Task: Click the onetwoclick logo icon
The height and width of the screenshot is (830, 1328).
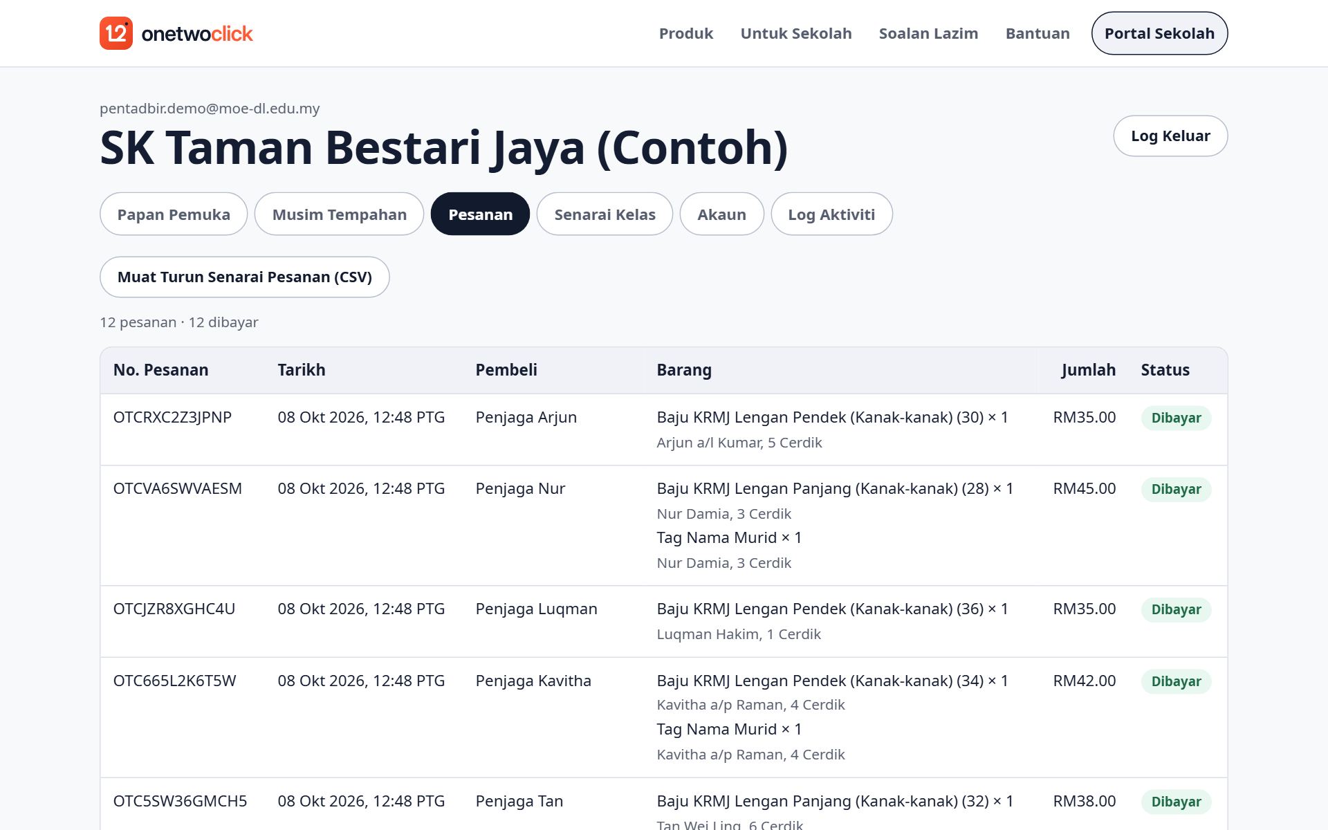Action: [x=116, y=33]
